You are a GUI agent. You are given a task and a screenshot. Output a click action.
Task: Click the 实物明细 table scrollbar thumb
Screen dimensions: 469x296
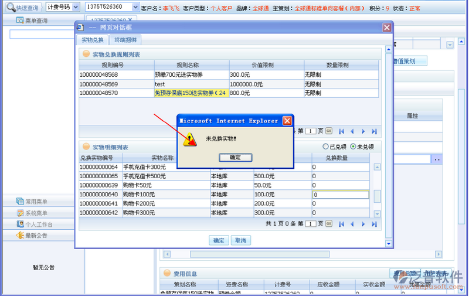(x=377, y=196)
